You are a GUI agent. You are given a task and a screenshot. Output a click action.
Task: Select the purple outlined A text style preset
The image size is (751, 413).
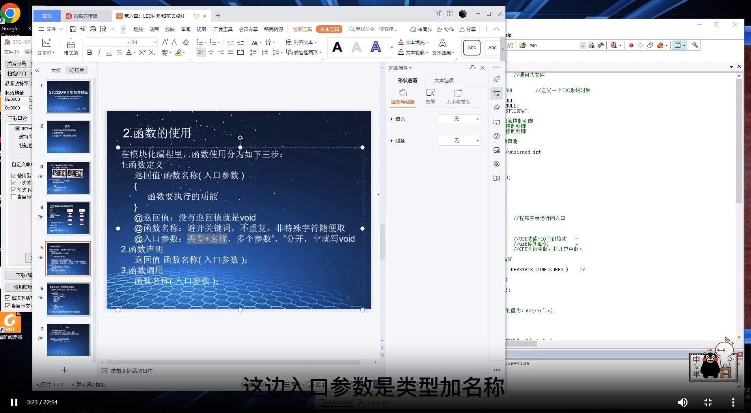pyautogui.click(x=376, y=47)
